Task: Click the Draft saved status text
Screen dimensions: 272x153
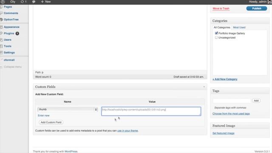Action: 189,77
